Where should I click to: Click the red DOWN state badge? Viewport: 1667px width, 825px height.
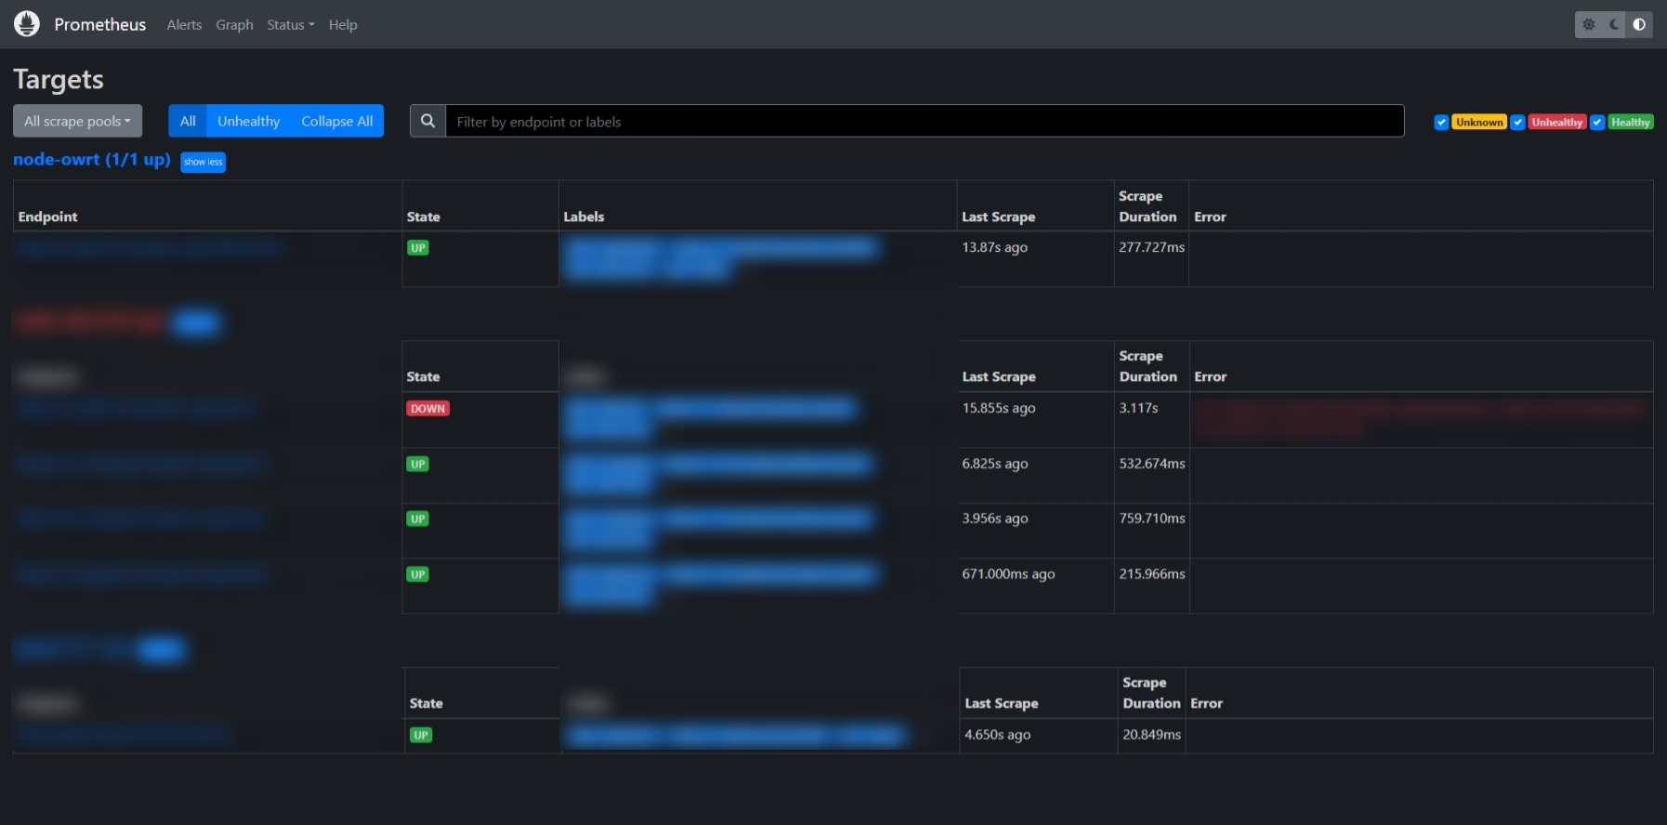click(x=427, y=409)
